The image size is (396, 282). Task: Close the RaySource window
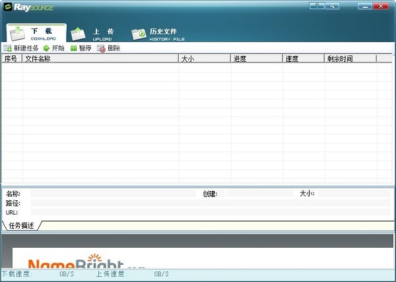pyautogui.click(x=381, y=6)
